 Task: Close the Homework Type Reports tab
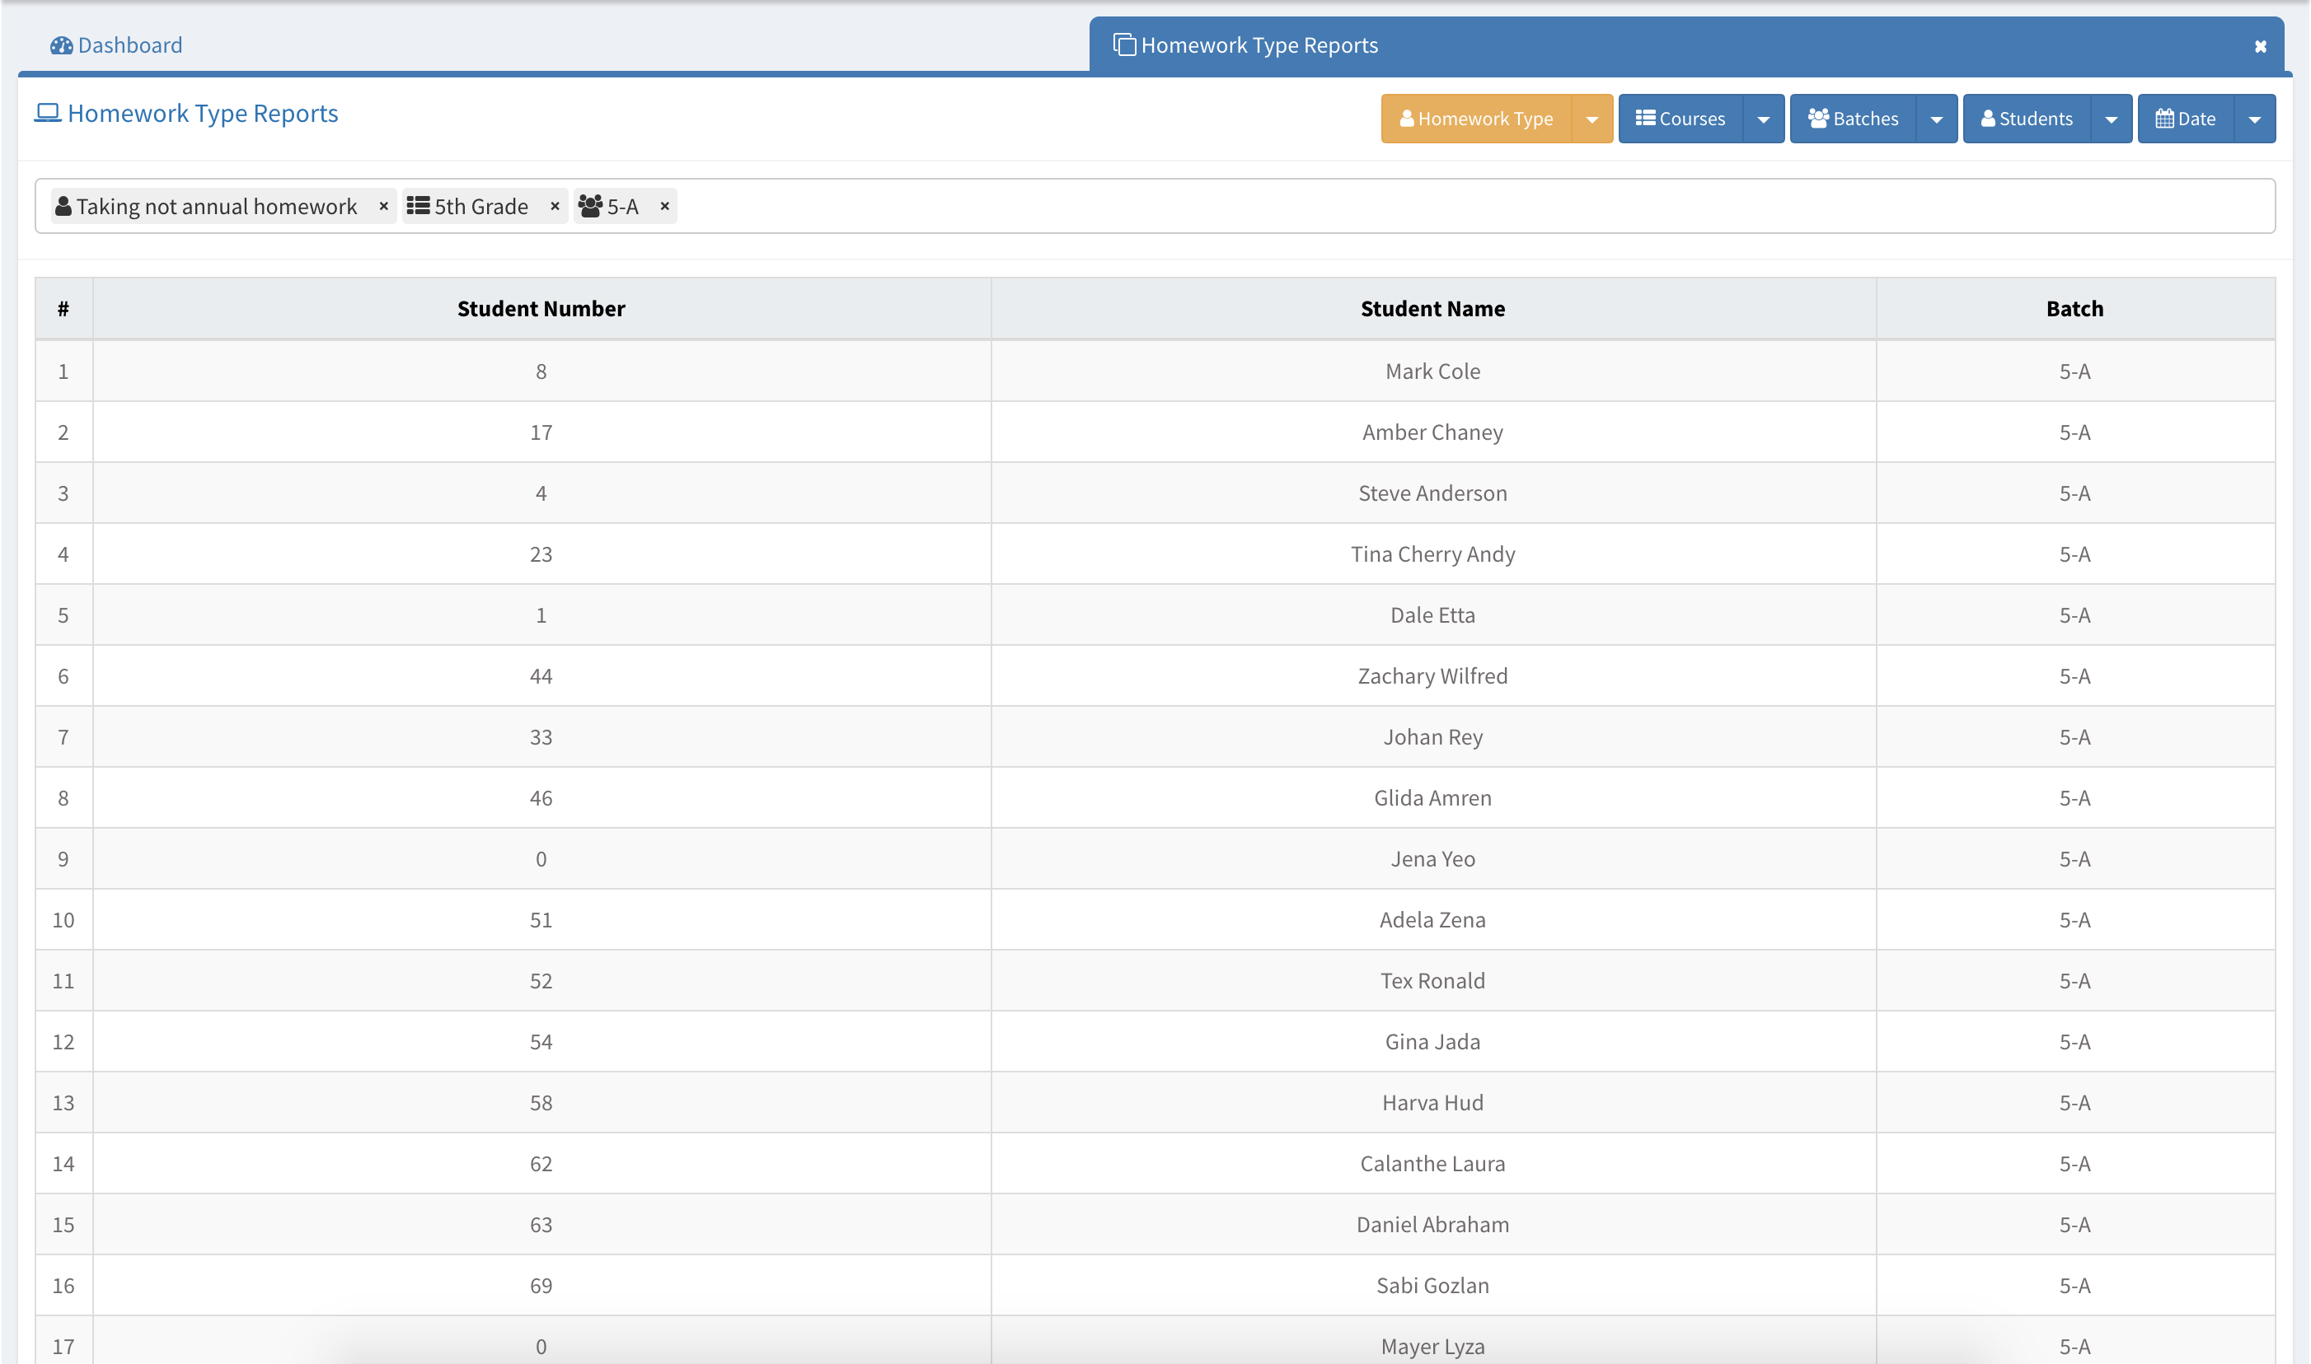click(x=2260, y=47)
